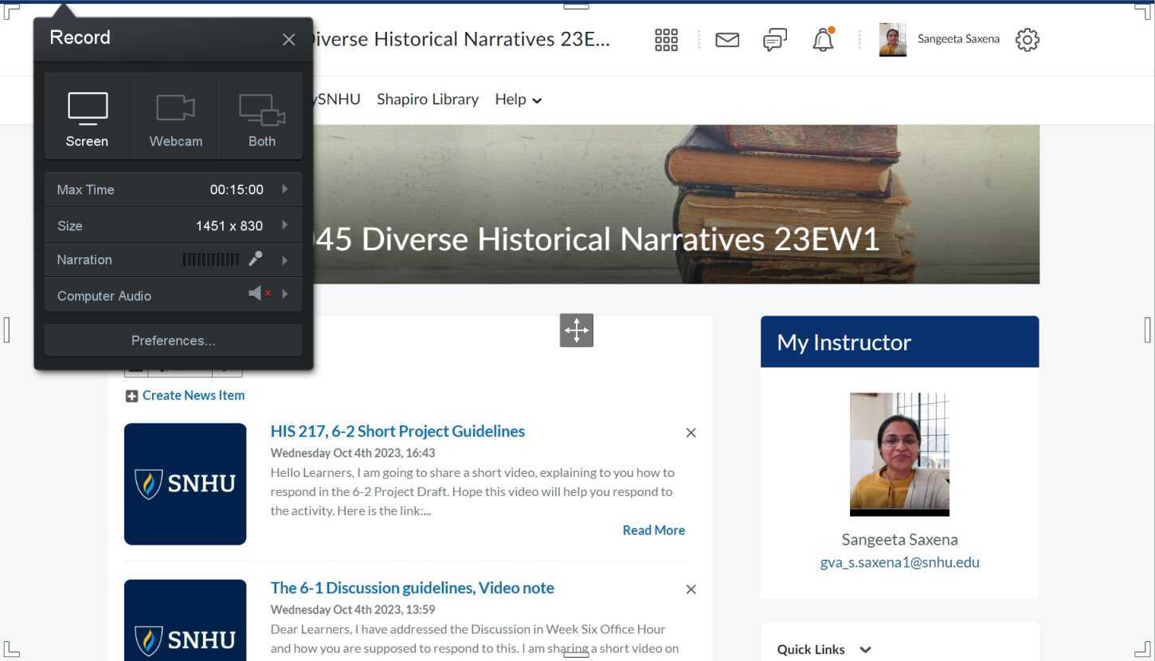1155x661 pixels.
Task: Read More of the 6-2 Project Guidelines post
Action: (x=653, y=530)
